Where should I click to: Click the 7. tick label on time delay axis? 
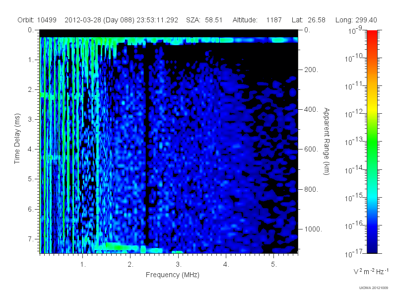click(30, 239)
